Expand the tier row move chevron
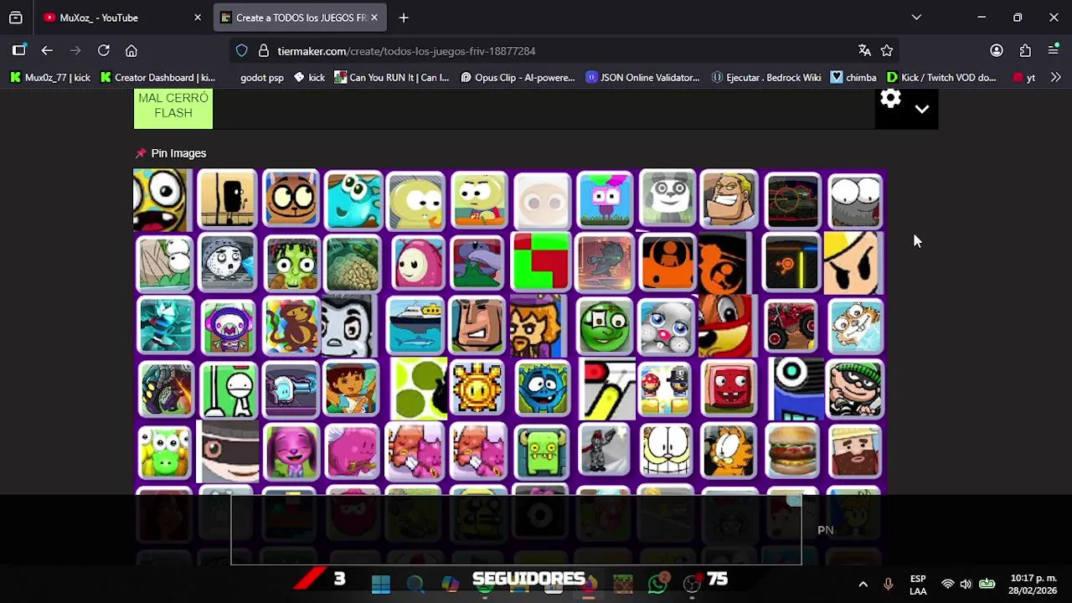The height and width of the screenshot is (603, 1072). (x=922, y=109)
